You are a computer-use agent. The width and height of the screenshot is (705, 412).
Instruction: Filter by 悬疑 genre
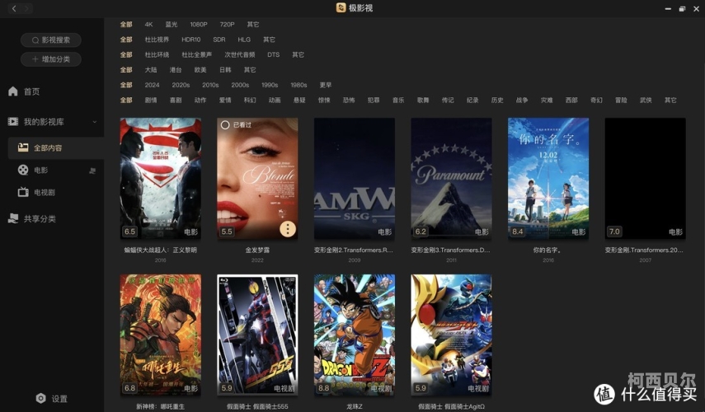click(x=299, y=101)
